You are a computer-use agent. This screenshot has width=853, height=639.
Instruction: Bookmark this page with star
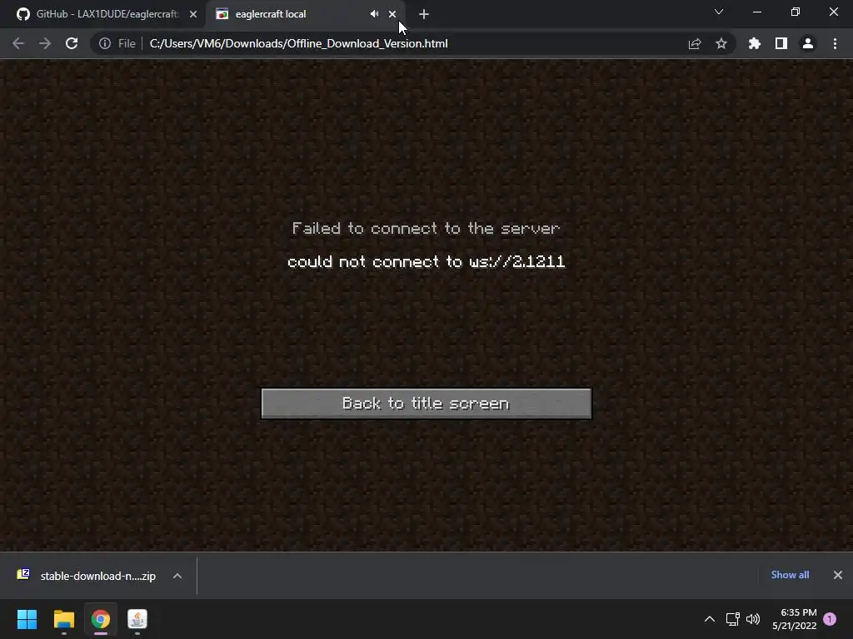tap(721, 43)
